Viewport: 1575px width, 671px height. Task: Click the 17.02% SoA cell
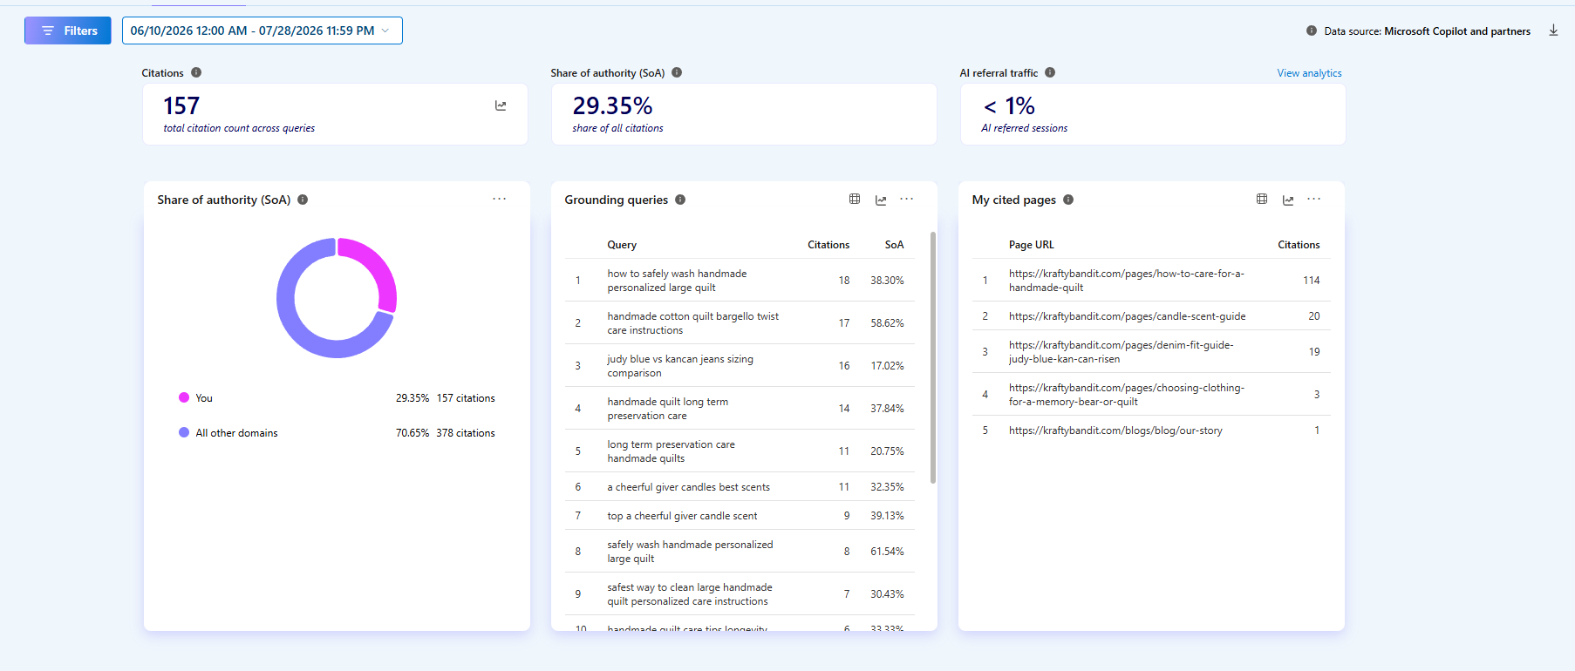coord(887,366)
